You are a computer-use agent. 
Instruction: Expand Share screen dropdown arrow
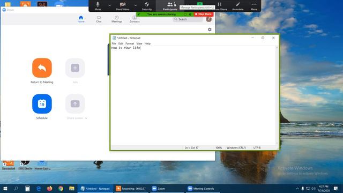[x=86, y=118]
